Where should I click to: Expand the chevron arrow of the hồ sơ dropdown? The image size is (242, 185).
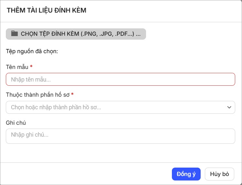coord(229,107)
